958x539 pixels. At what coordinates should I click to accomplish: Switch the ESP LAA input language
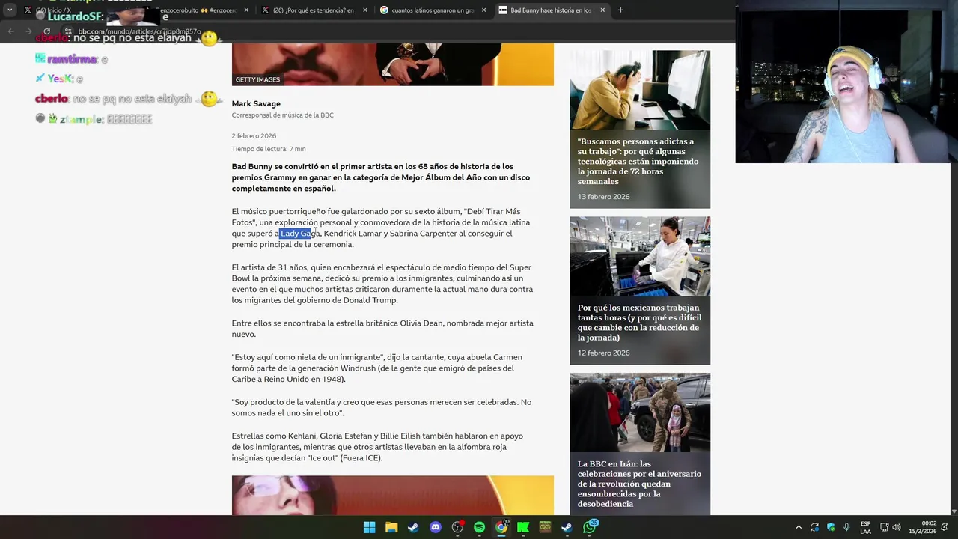(x=865, y=527)
